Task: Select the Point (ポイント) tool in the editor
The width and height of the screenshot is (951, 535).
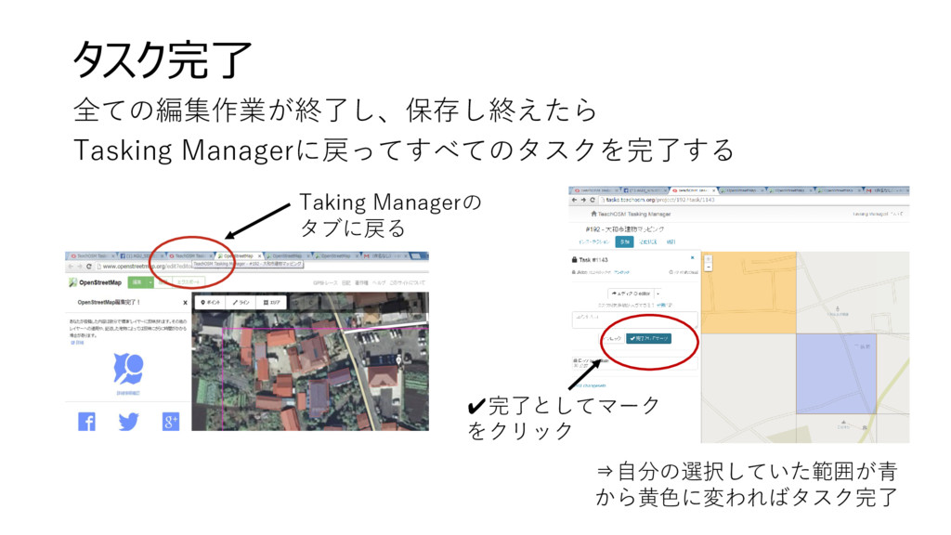Action: (211, 302)
